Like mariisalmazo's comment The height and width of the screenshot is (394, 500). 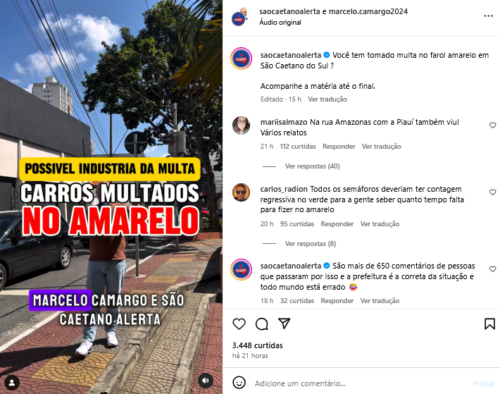(493, 125)
